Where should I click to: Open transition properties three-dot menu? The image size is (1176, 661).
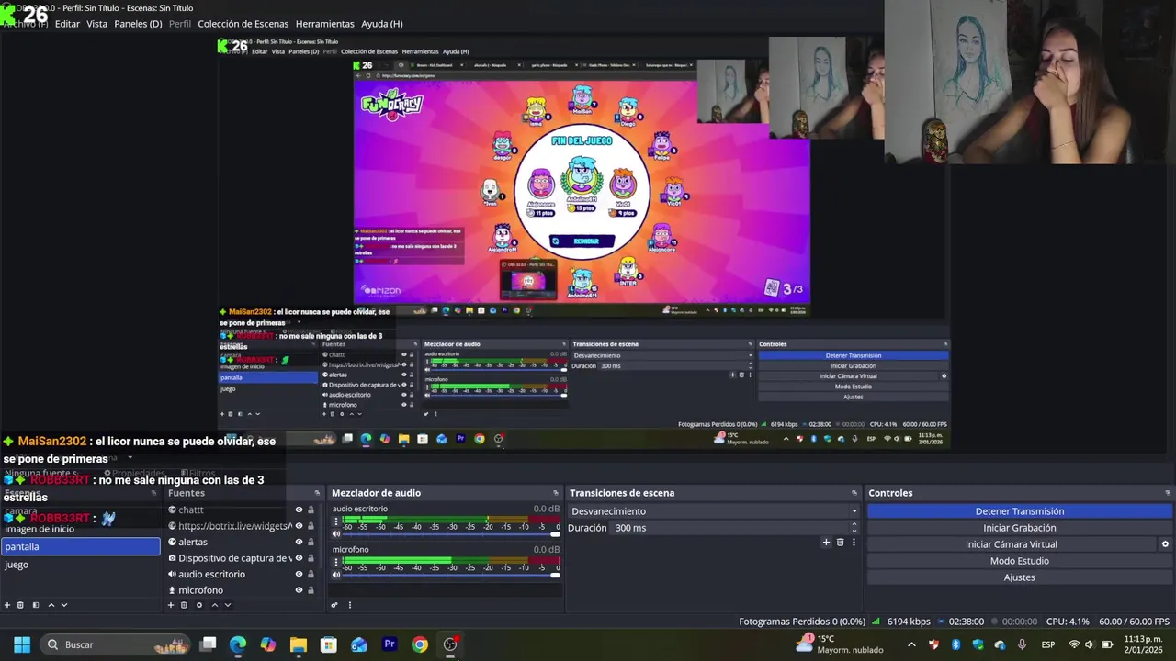click(x=854, y=543)
